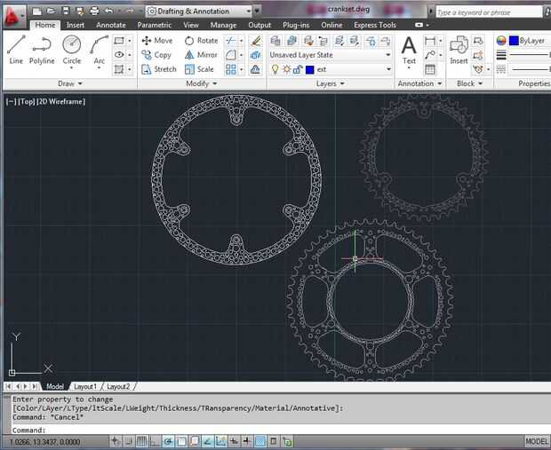Open the Drafting & Annotation workspace dropdown

[x=199, y=12]
